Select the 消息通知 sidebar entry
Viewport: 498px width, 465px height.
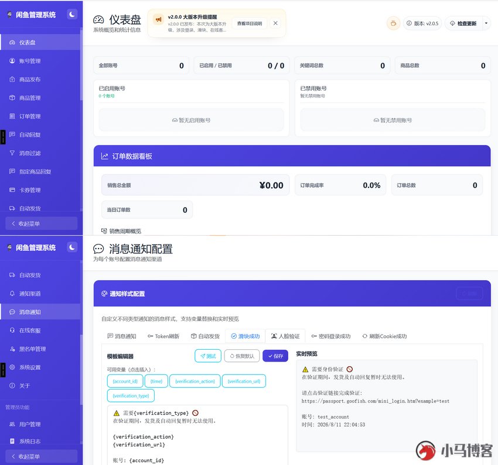coord(40,312)
